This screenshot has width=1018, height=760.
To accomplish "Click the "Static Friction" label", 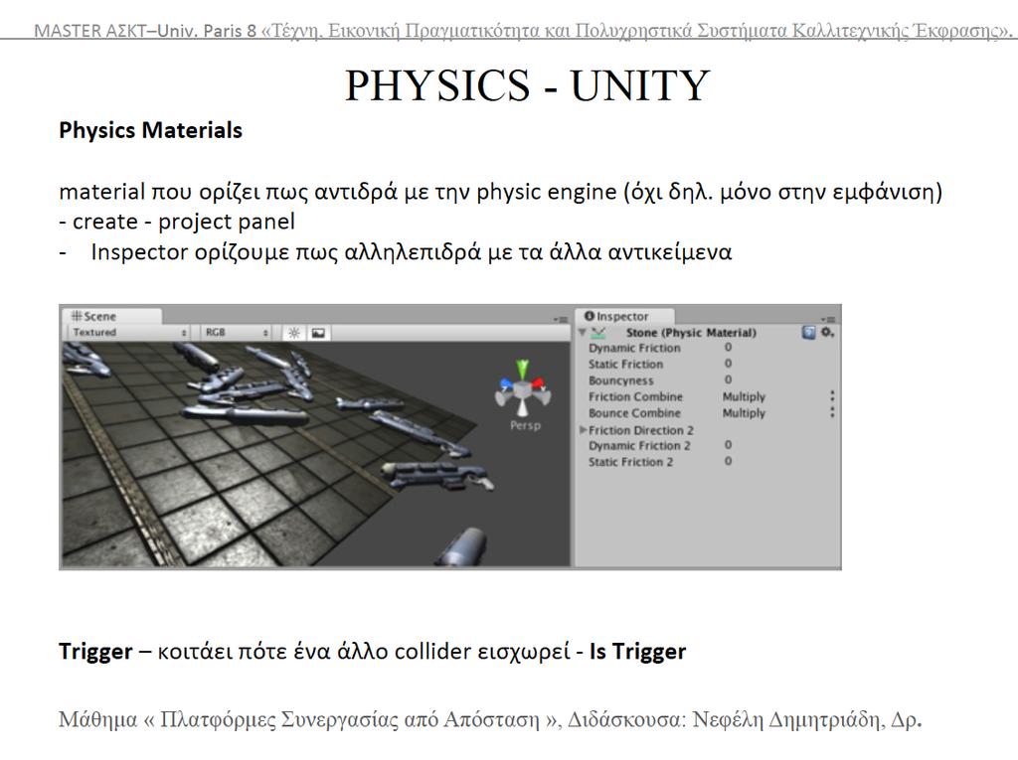I will [626, 364].
